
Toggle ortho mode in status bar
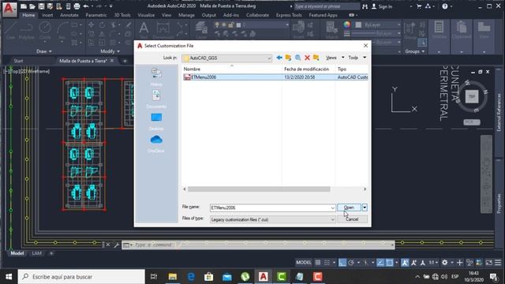(x=342, y=263)
